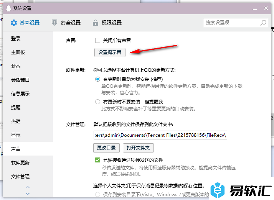Close the 系统设置 window
Image resolution: width=274 pixels, height=200 pixels.
pos(266,8)
